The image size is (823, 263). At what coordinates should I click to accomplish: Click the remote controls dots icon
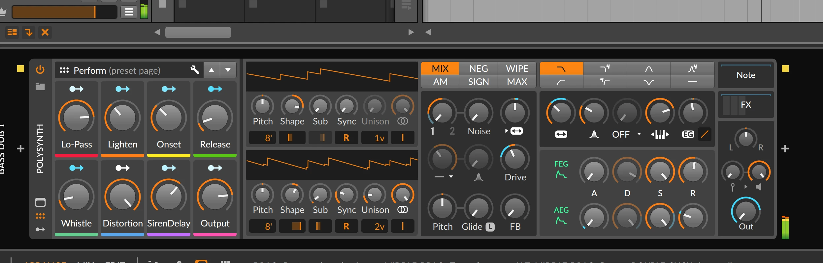click(40, 216)
